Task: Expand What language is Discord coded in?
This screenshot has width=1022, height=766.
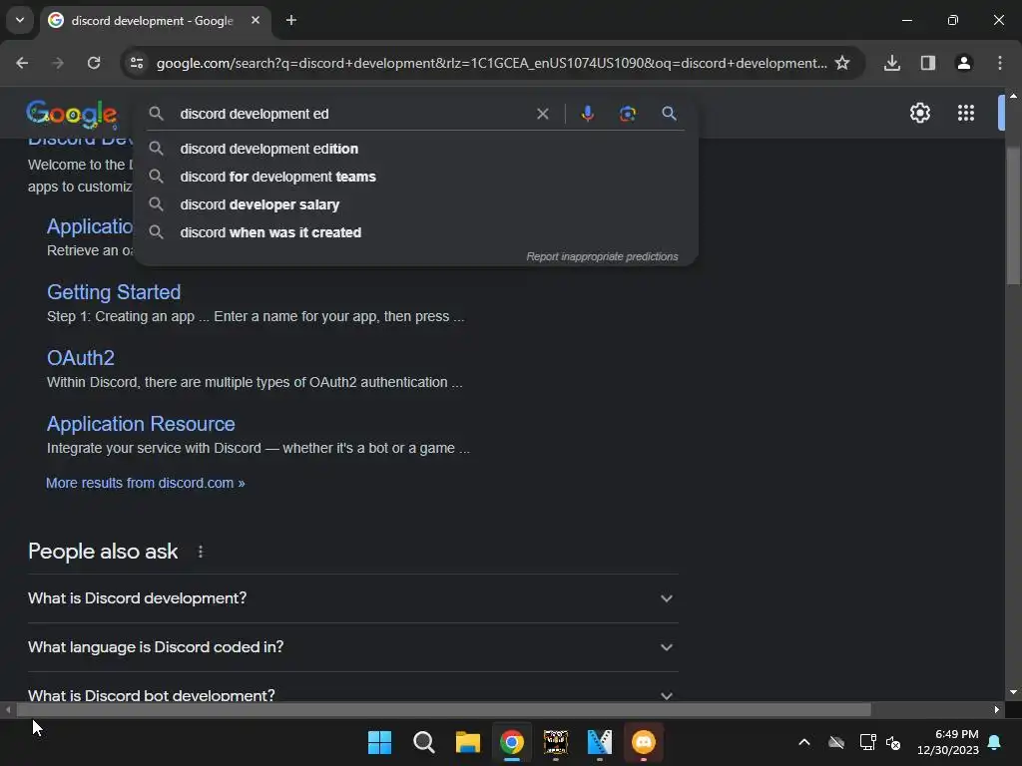Action: point(352,646)
